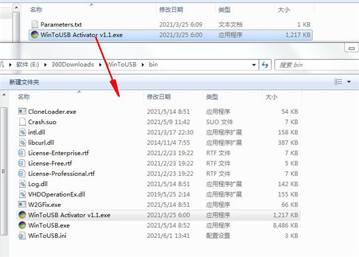This screenshot has height=257, width=359.
Task: Select the CloneLoader.exe file name
Action: 52,112
